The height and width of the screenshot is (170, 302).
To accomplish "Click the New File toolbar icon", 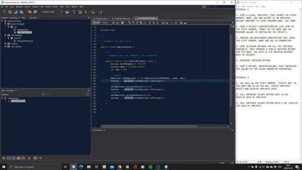I will [5, 12].
